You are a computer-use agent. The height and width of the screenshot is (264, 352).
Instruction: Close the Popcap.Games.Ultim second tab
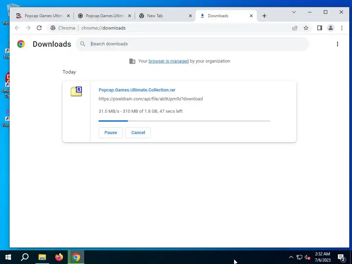[130, 16]
